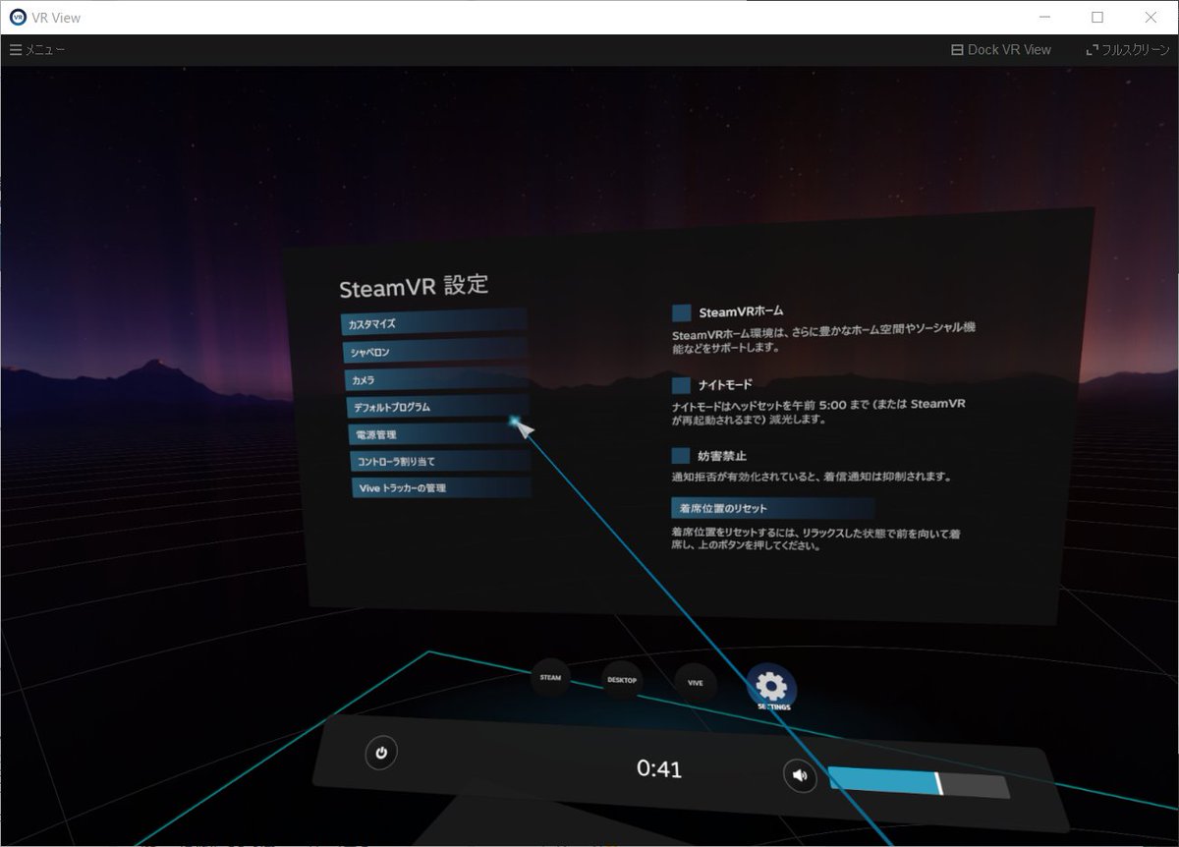Click the power button icon
1179x847 pixels.
(381, 754)
